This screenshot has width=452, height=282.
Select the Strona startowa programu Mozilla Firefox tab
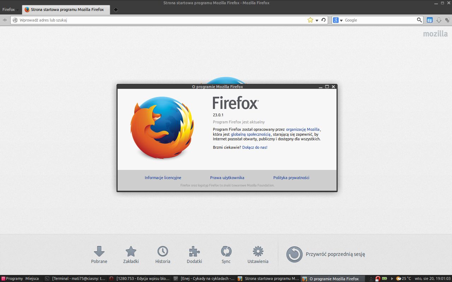[x=66, y=10]
